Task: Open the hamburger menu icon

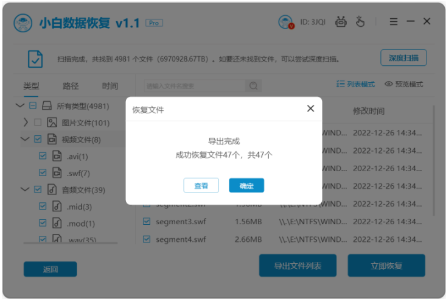Action: [393, 22]
